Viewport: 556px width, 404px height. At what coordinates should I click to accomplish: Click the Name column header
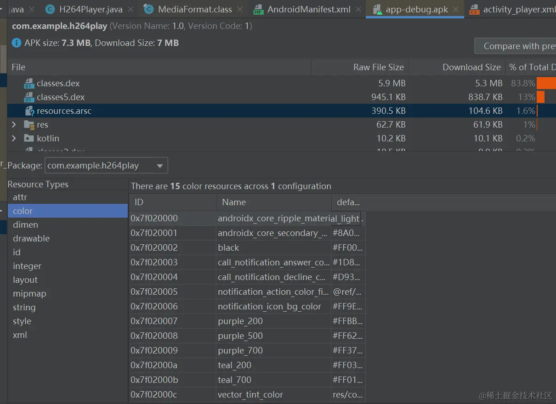point(273,202)
